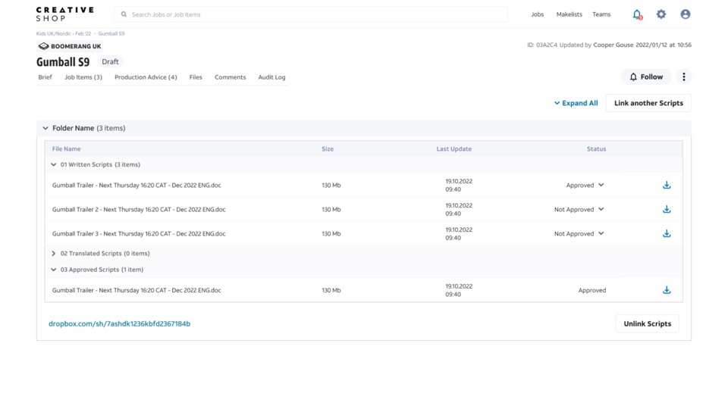The width and height of the screenshot is (728, 409).
Task: Click the Approved status in Approved Scripts row
Action: click(592, 290)
